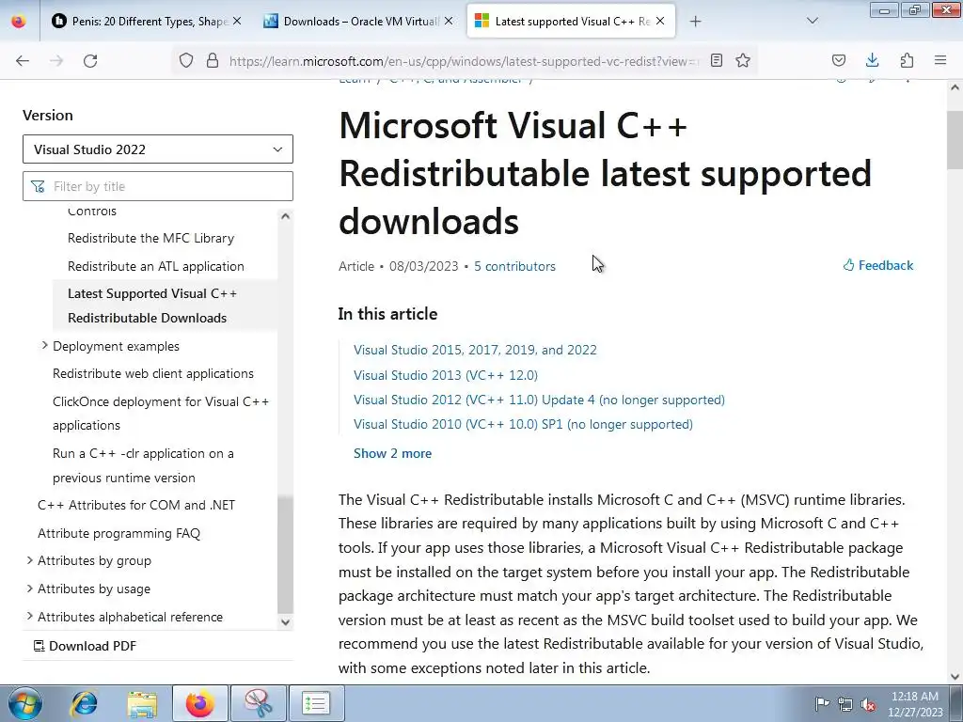Image resolution: width=963 pixels, height=722 pixels.
Task: Select the Latest supported Visual C++ tab
Action: [571, 21]
